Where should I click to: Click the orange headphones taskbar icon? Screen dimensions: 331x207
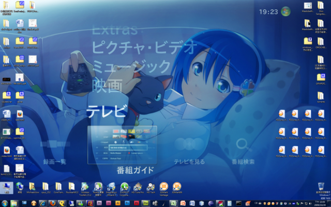pos(34,203)
